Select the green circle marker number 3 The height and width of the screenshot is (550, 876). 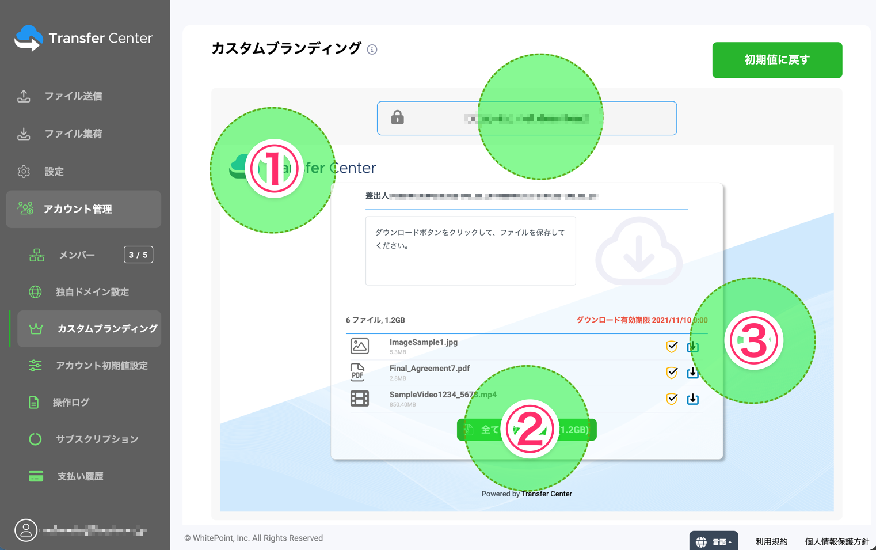click(x=753, y=341)
